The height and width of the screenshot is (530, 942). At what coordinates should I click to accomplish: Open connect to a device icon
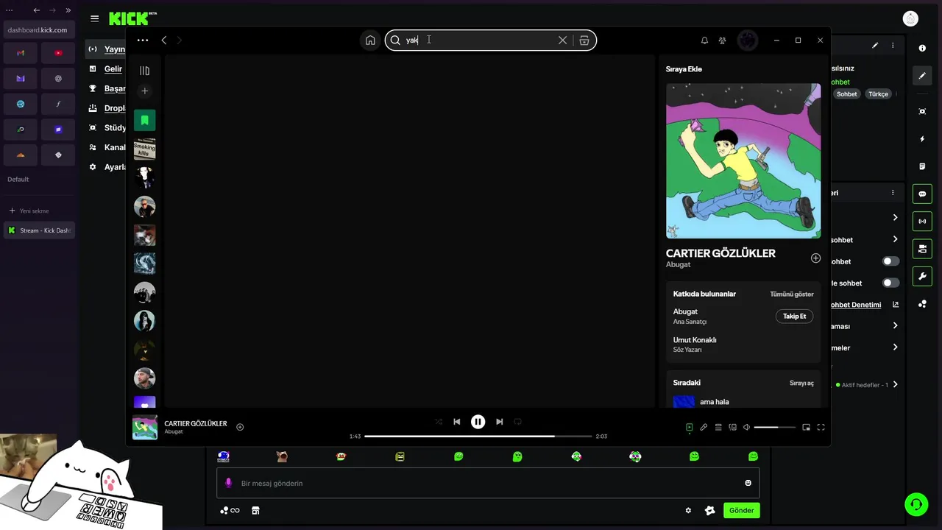732,427
